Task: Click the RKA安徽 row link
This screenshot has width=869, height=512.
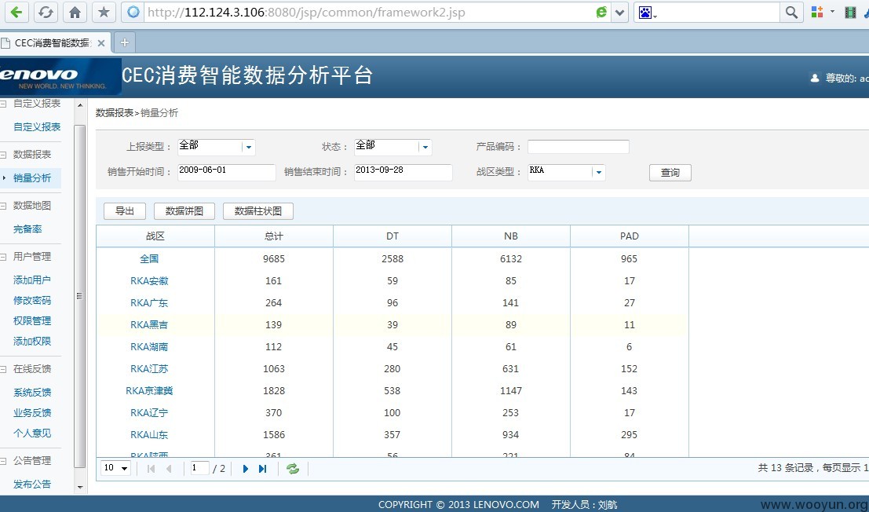Action: click(x=149, y=281)
